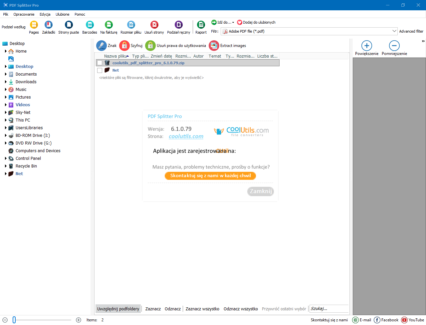Open the Idź do dropdown
Image resolution: width=426 pixels, height=325 pixels.
(x=223, y=22)
